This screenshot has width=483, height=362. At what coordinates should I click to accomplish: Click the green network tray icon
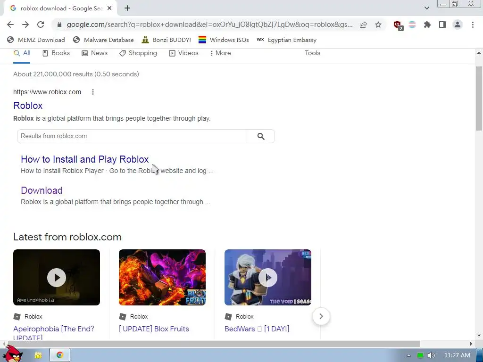[x=420, y=355]
